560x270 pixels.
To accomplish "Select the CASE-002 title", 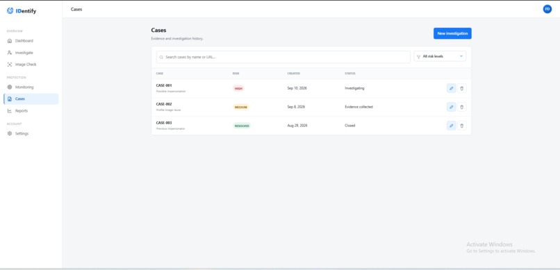I will [164, 104].
